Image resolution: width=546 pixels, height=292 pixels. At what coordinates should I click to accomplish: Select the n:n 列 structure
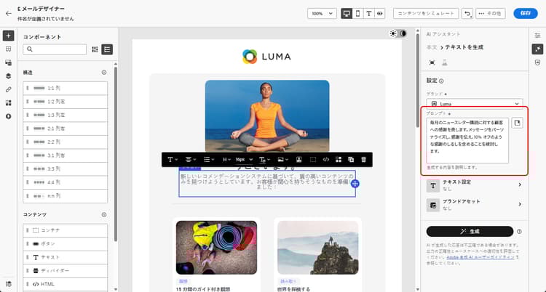(65, 196)
